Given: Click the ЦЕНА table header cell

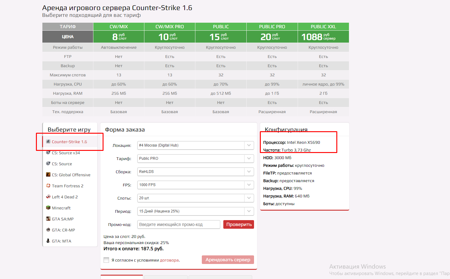Looking at the screenshot, I should [68, 37].
